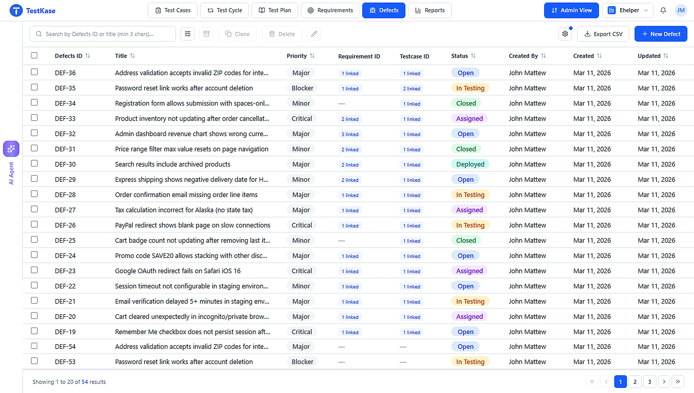Check the select-all checkbox in header
694x393 pixels.
34,55
